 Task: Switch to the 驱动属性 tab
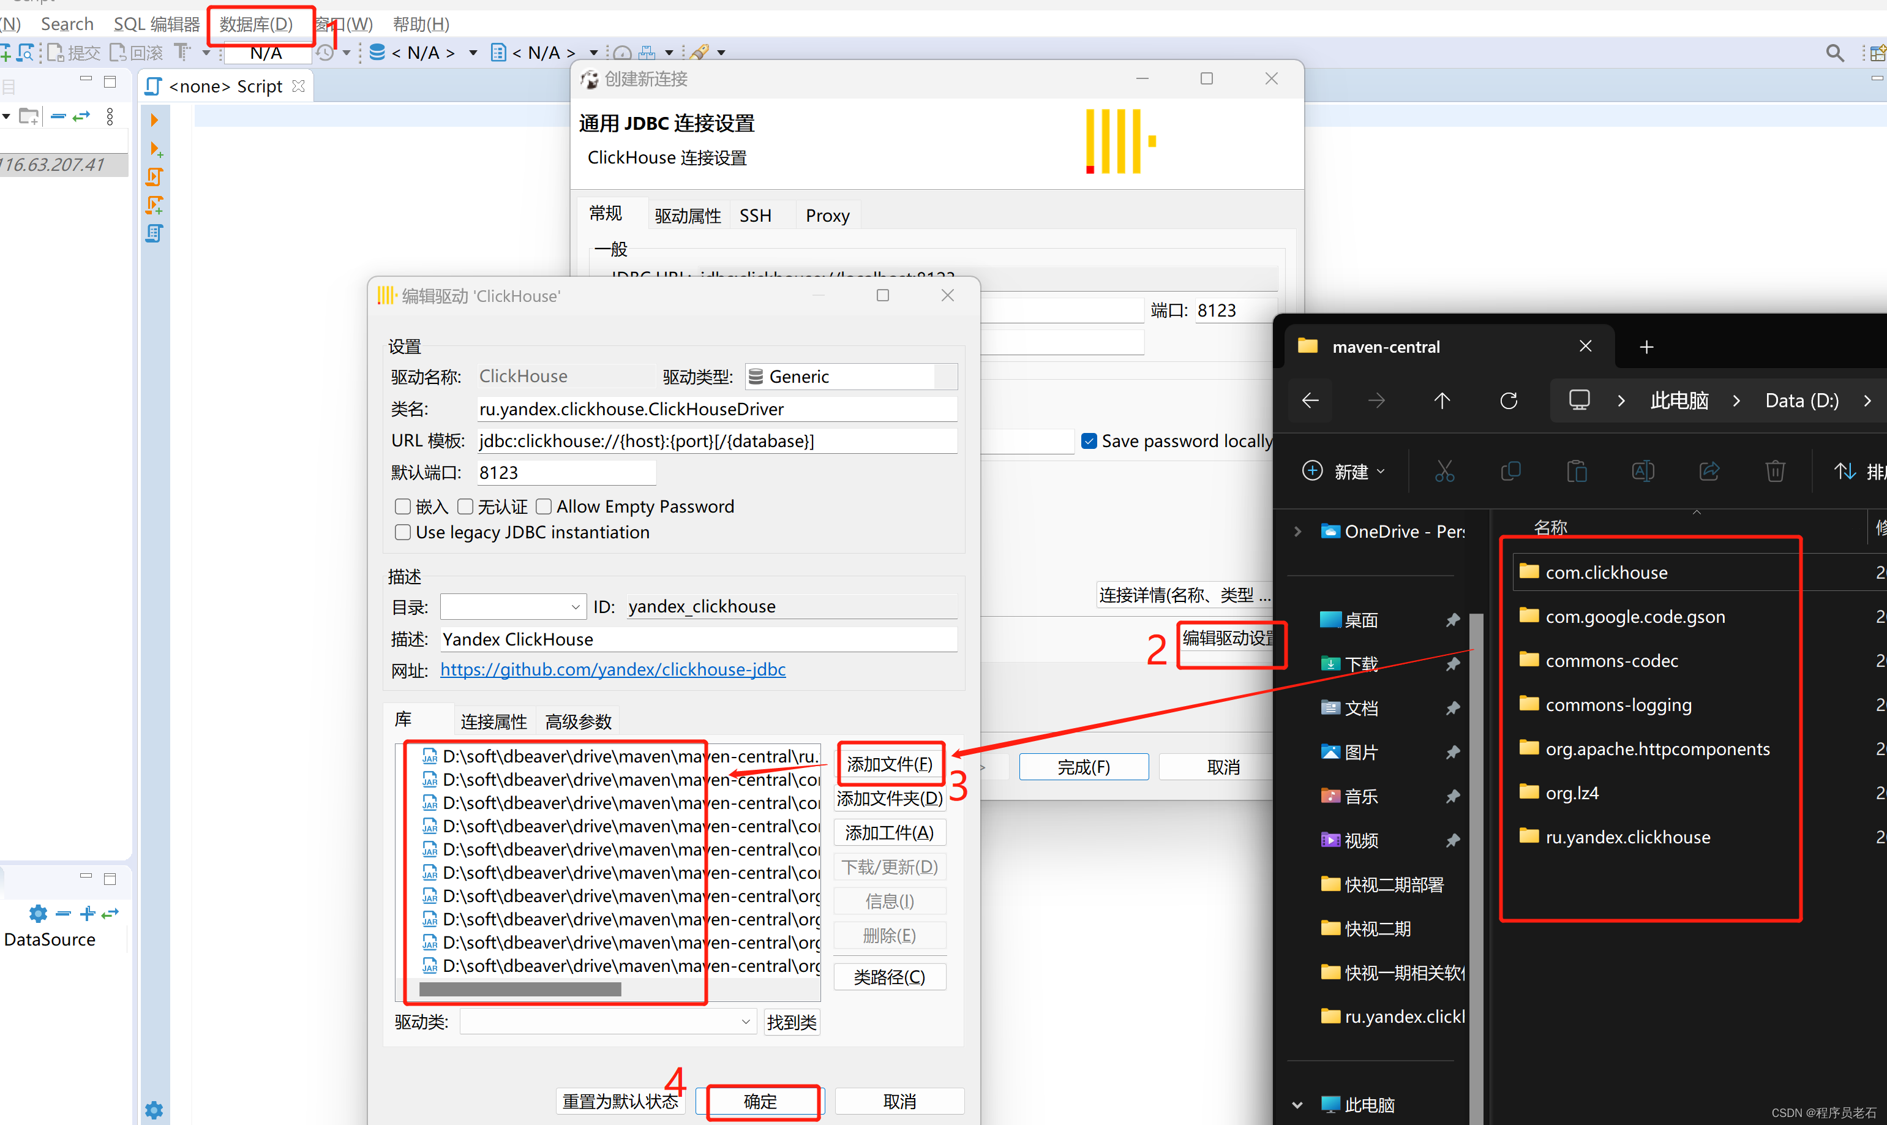pyautogui.click(x=688, y=216)
